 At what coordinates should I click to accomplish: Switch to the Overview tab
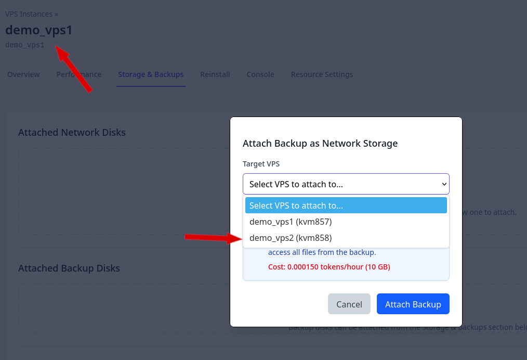[x=23, y=74]
